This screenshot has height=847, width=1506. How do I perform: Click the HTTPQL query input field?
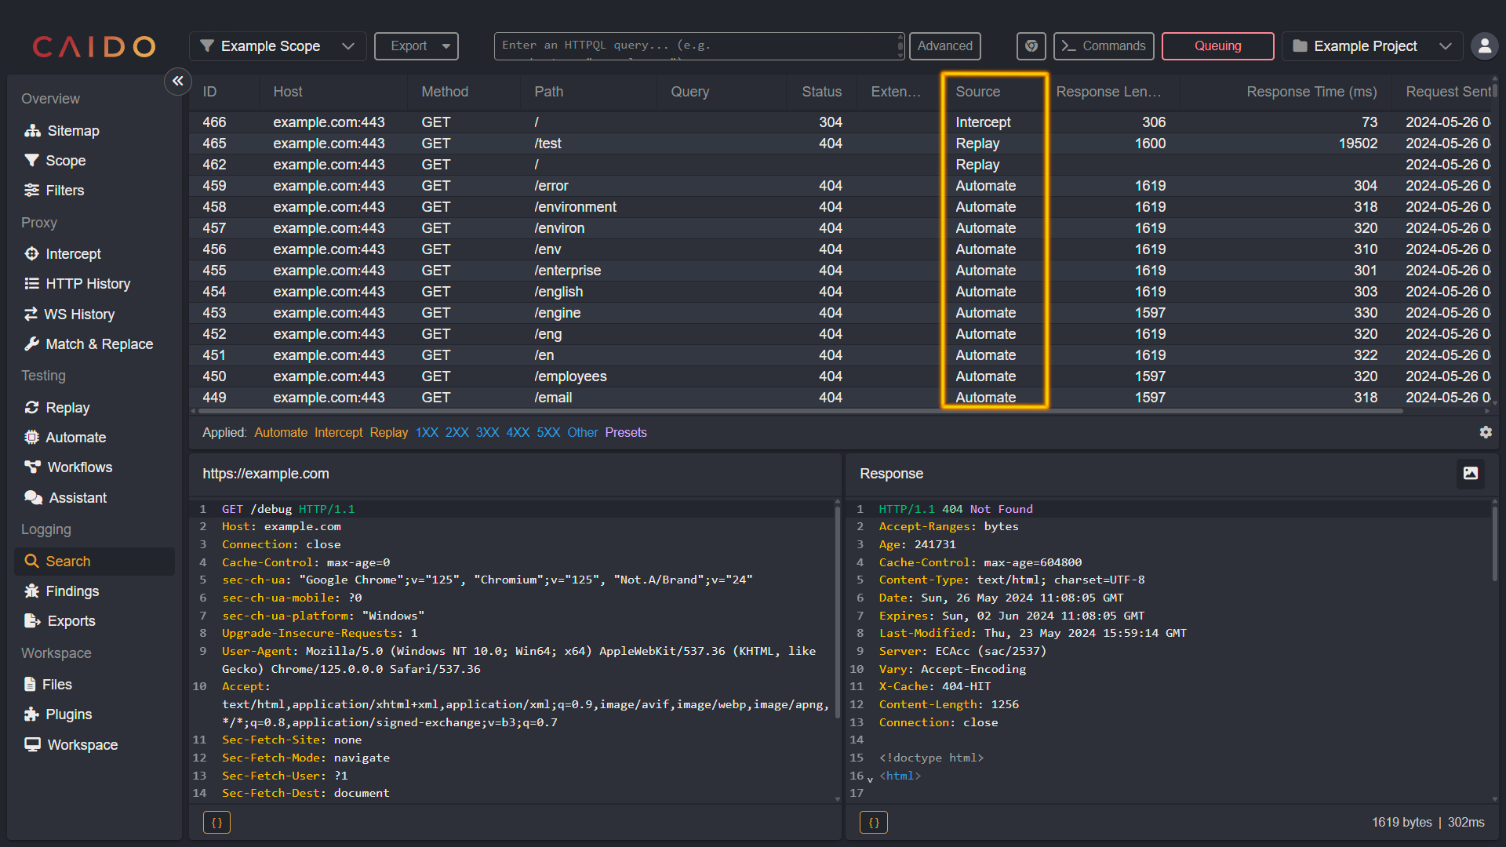coord(698,45)
